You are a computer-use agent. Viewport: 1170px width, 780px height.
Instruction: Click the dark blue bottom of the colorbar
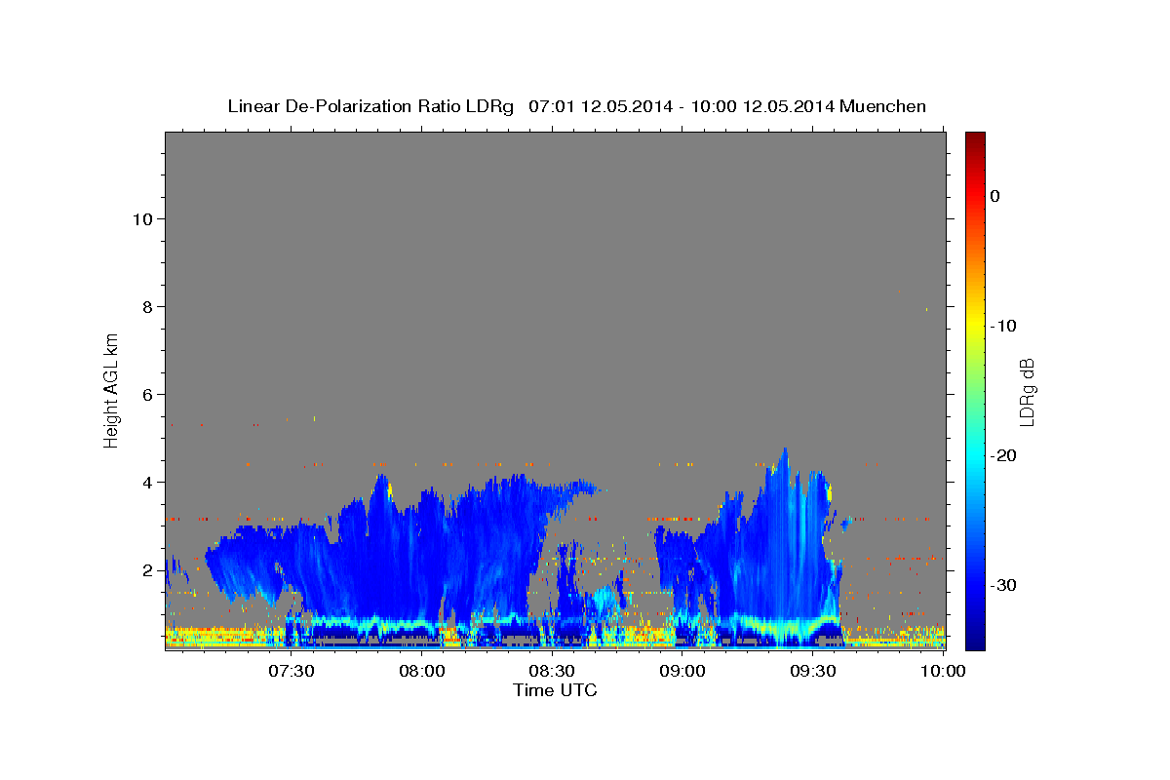click(975, 639)
